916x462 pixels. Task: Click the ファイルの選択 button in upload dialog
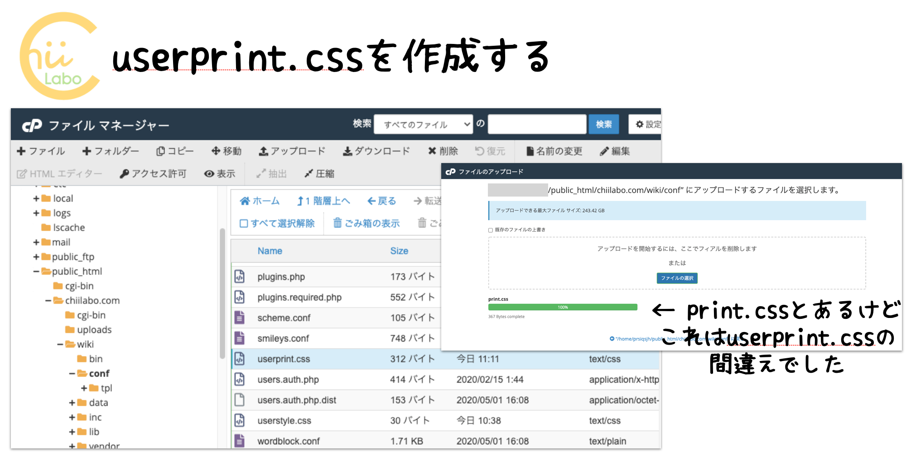click(x=676, y=278)
